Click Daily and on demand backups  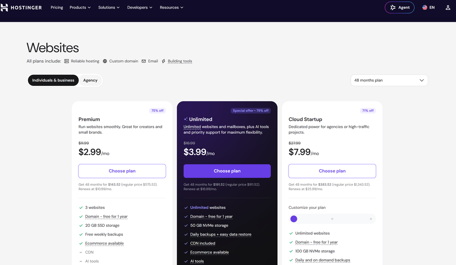pyautogui.click(x=322, y=261)
